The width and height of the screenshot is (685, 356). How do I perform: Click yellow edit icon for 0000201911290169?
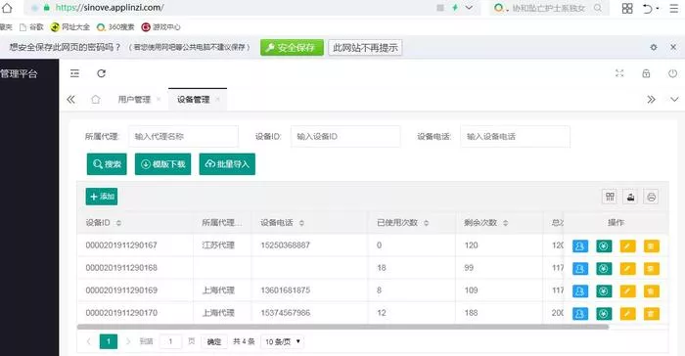tap(627, 290)
